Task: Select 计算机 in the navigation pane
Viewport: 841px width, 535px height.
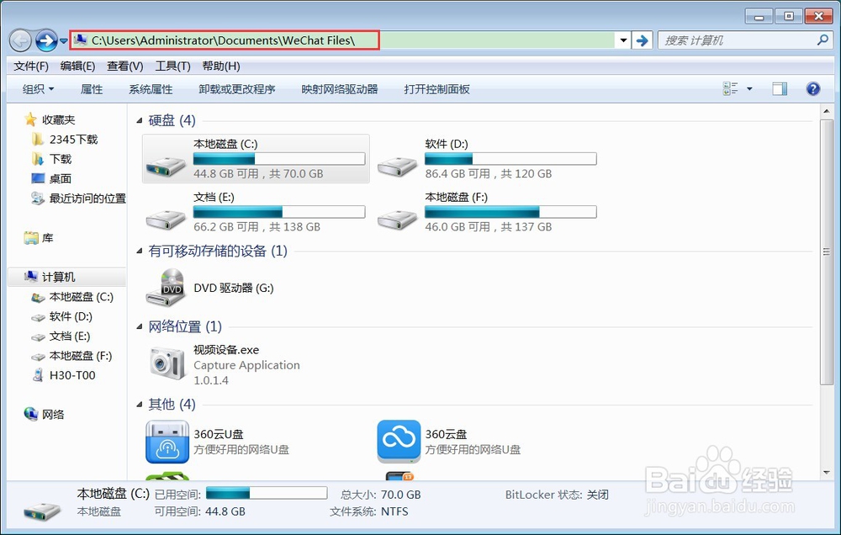Action: click(59, 277)
